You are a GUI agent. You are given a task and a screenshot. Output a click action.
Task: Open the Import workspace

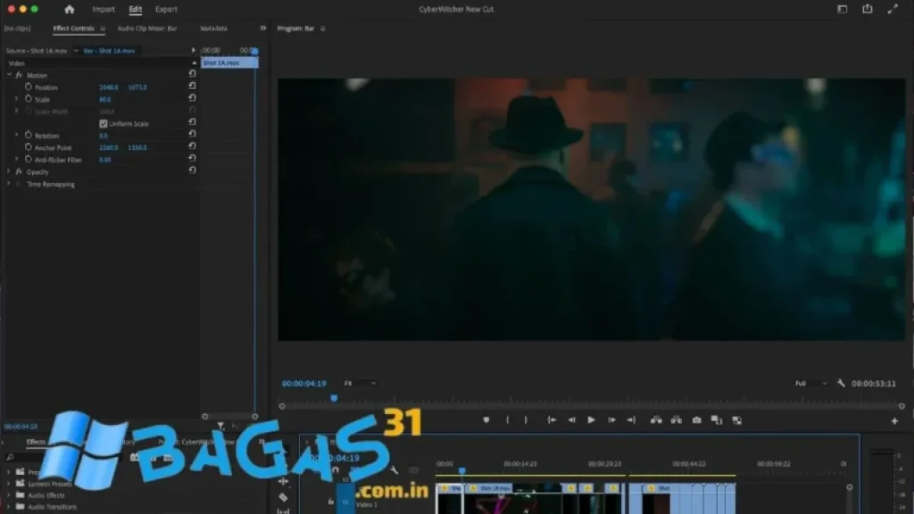coord(104,9)
